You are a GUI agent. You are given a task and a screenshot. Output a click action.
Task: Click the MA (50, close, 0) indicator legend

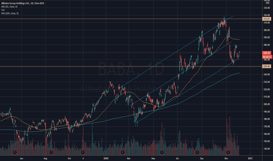click(x=9, y=7)
